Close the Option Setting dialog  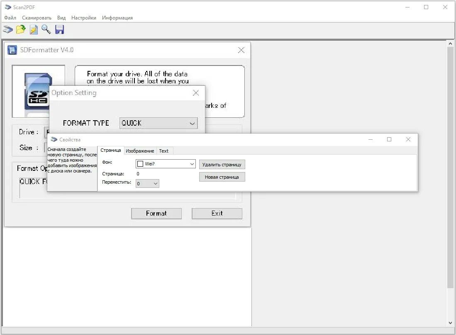[x=196, y=93]
